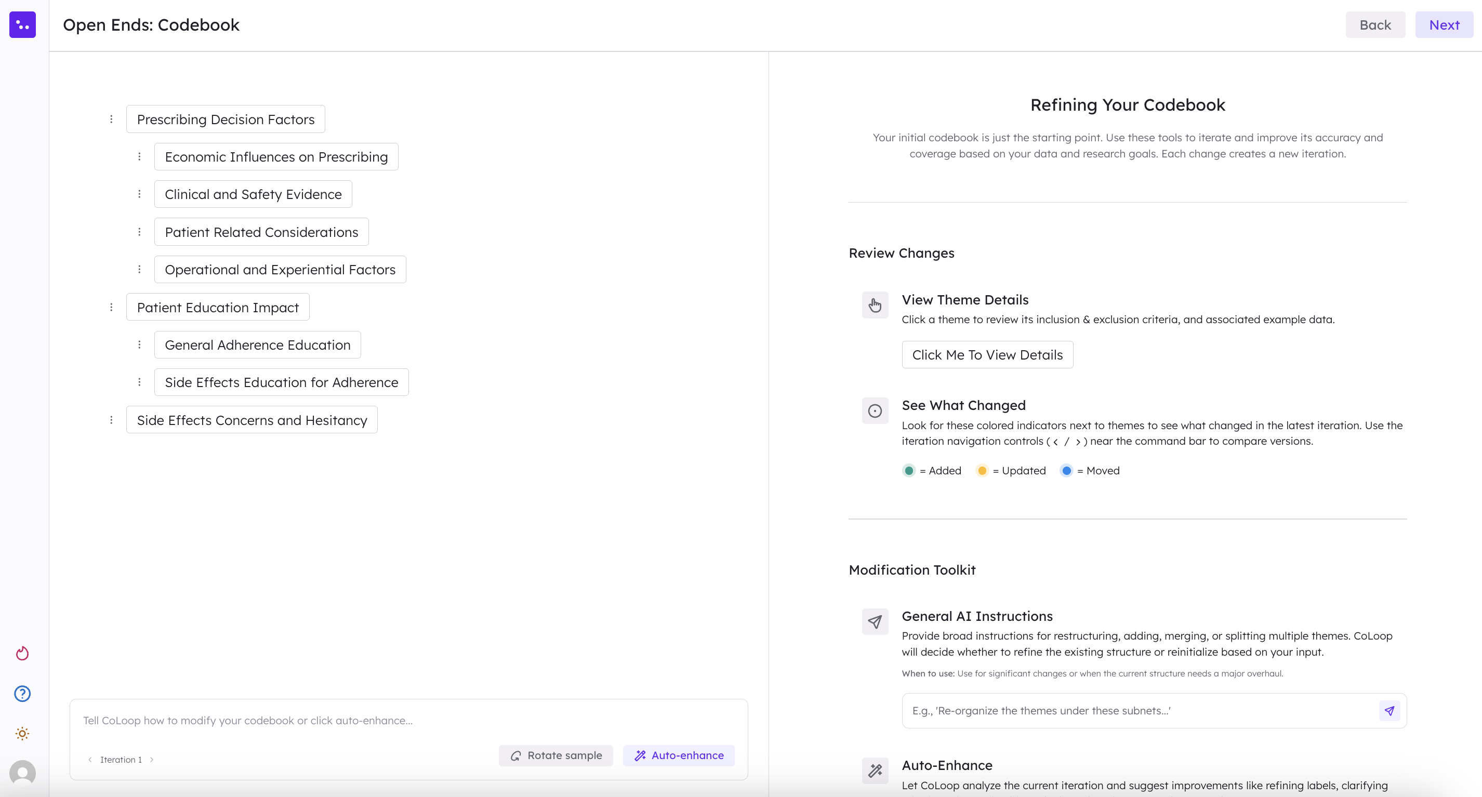
Task: Open drag handle menu for Prescribing Decision Factors
Action: pyautogui.click(x=111, y=119)
